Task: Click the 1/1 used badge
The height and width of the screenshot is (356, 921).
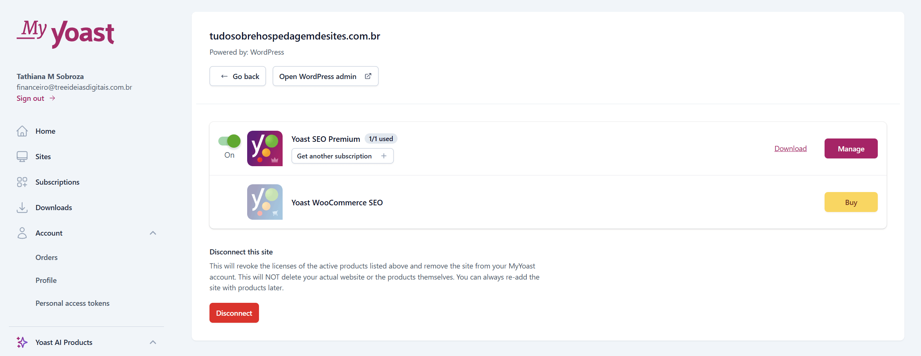Action: [381, 138]
